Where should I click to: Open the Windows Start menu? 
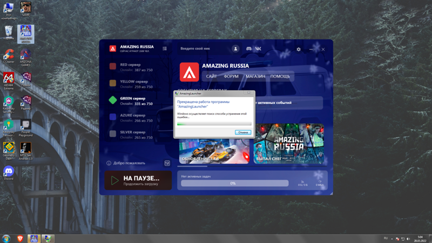tap(6, 238)
